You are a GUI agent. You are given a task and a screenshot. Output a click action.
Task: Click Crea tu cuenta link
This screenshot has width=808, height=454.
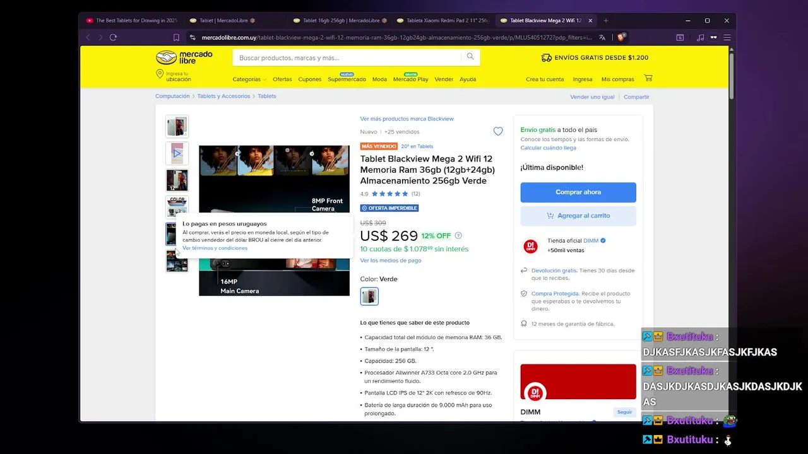click(x=545, y=79)
